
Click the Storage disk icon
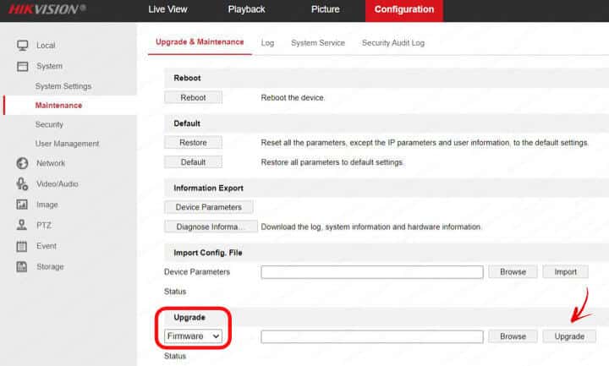[23, 267]
